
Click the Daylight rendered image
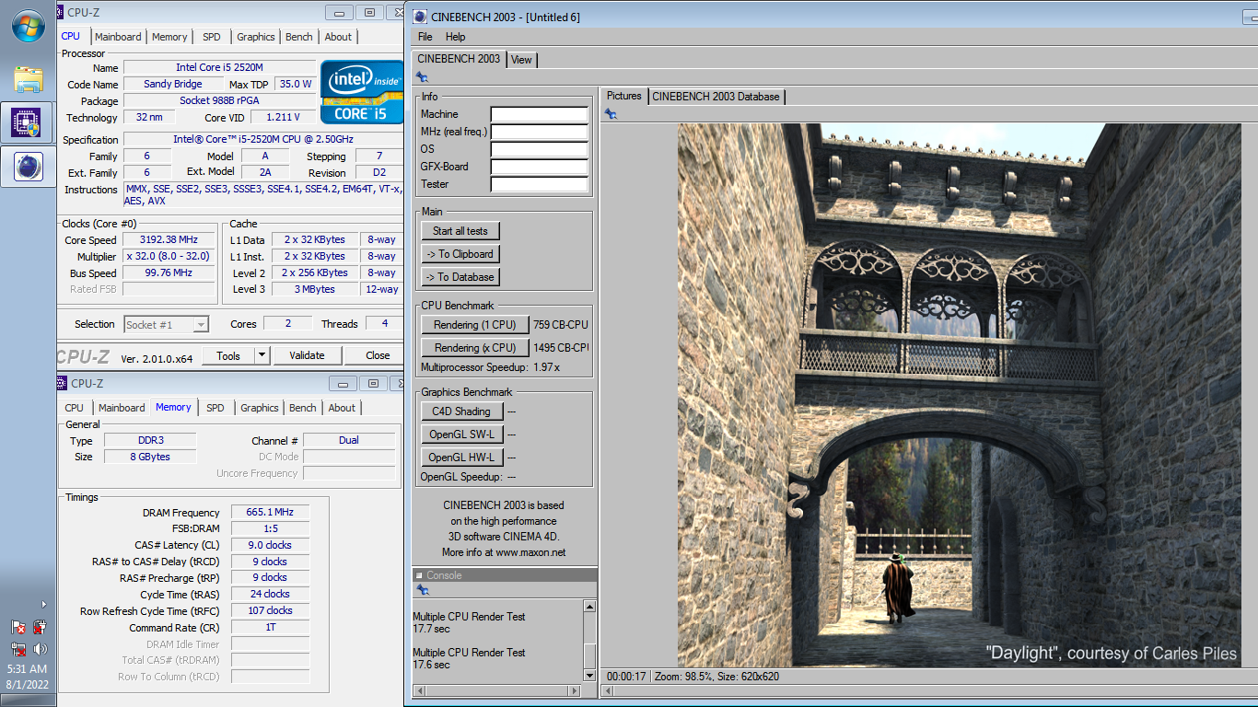point(959,396)
